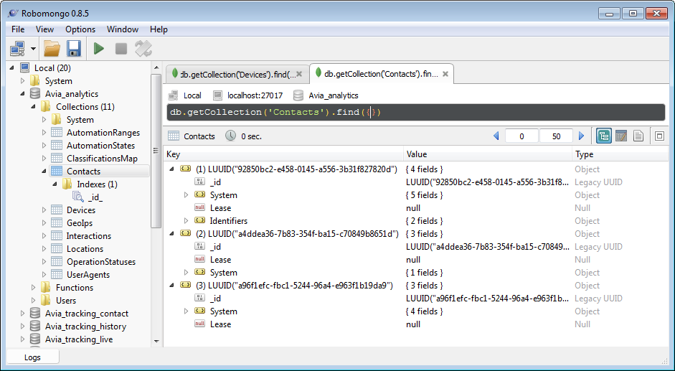Switch results to tree view mode

[604, 136]
